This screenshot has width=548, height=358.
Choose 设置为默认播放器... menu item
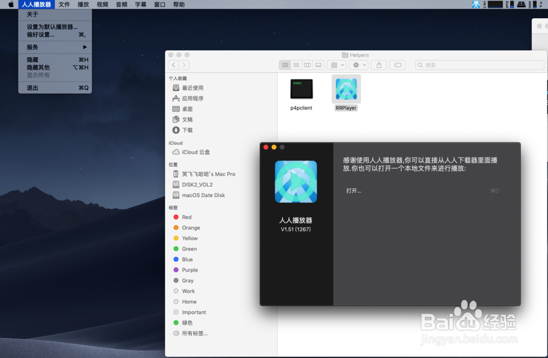[x=55, y=27]
